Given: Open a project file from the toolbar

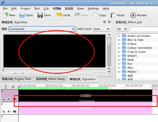Looking at the screenshot, I should [x=26, y=15].
